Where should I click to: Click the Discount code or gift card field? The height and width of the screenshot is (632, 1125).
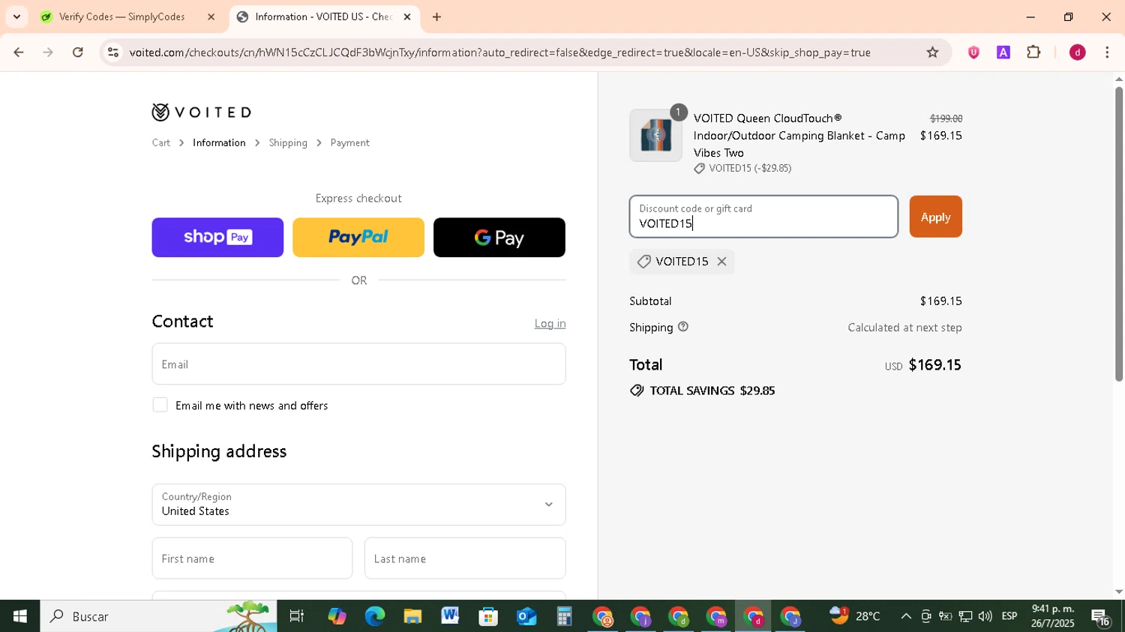(763, 217)
